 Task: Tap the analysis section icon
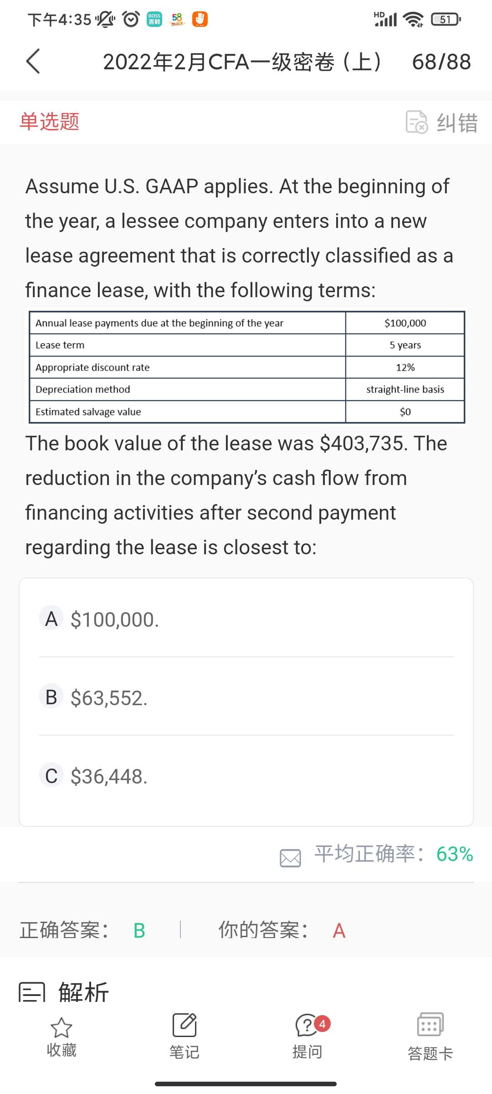32,992
